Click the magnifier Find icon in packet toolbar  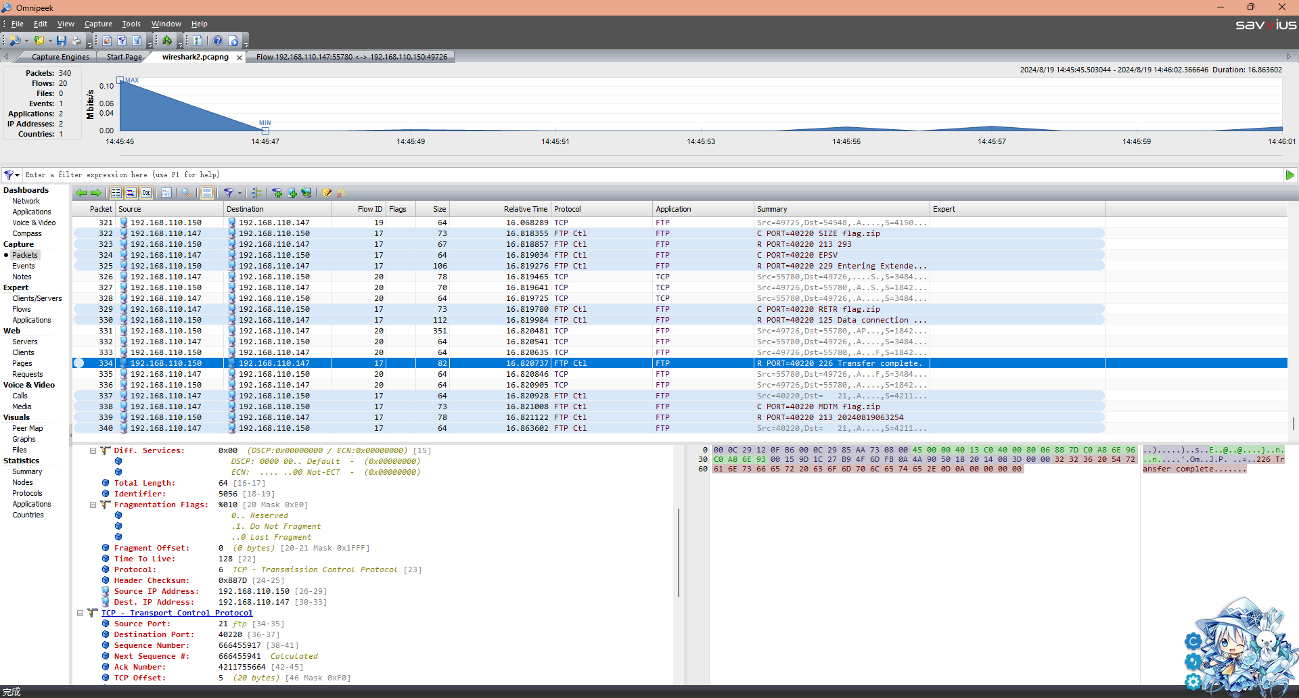[x=186, y=193]
